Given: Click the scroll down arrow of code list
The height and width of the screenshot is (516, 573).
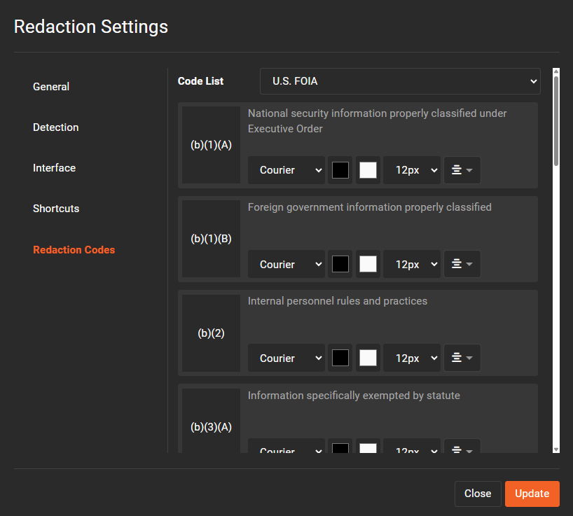Looking at the screenshot, I should [x=556, y=449].
